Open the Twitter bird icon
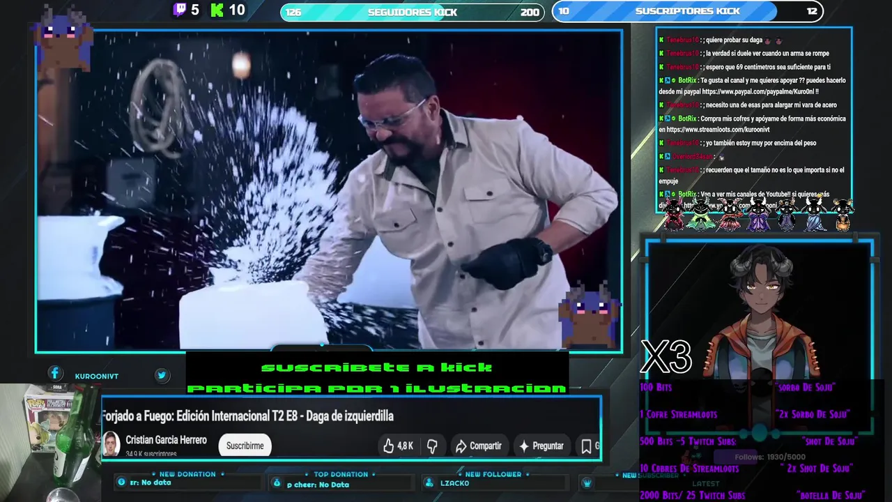Screen dimensions: 892x502 pyautogui.click(x=162, y=375)
